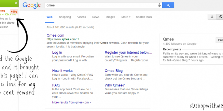Click the Google logo

pyautogui.click(x=31, y=5)
